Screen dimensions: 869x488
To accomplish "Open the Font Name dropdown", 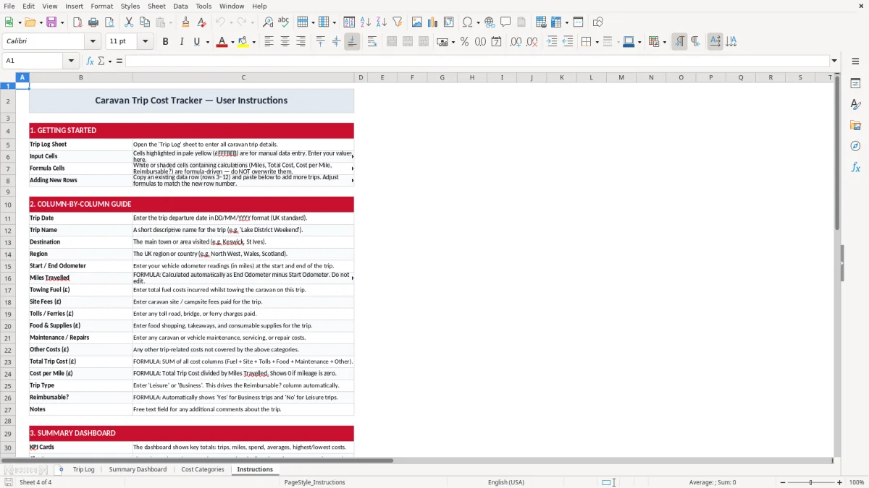I will click(92, 42).
